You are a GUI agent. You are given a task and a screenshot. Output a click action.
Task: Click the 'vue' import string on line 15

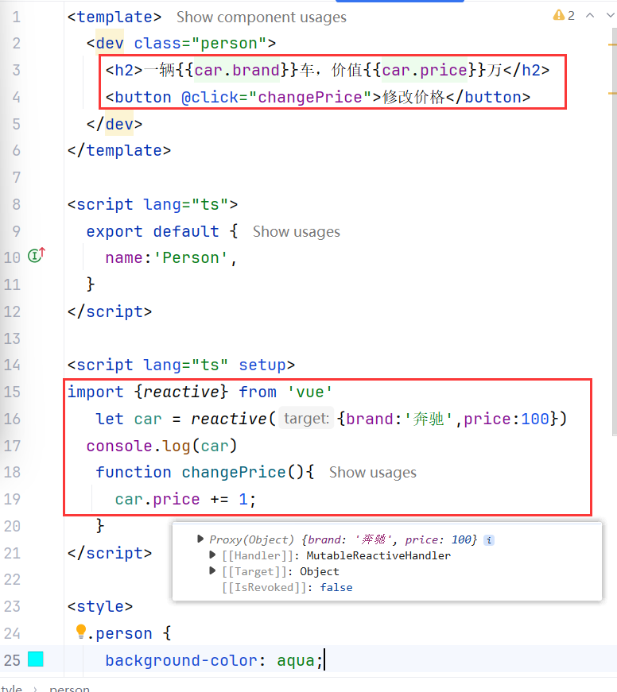tap(309, 392)
